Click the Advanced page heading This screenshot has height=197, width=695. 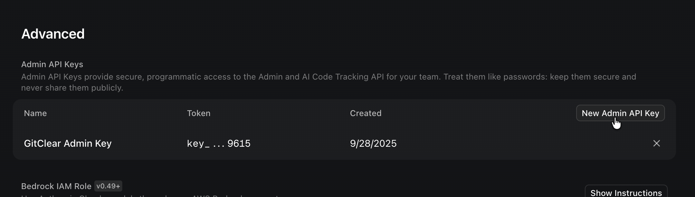pos(53,34)
